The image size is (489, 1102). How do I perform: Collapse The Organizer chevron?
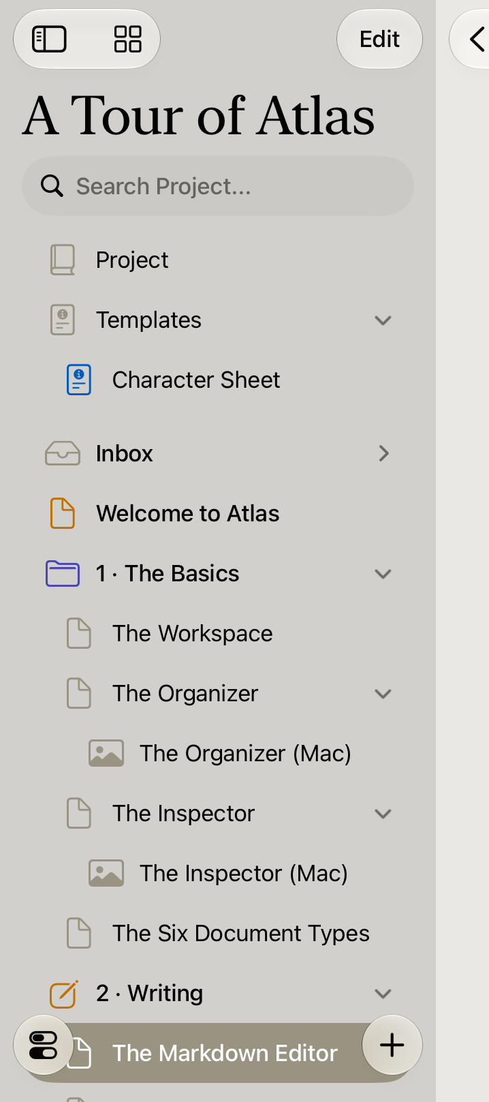[x=383, y=694]
